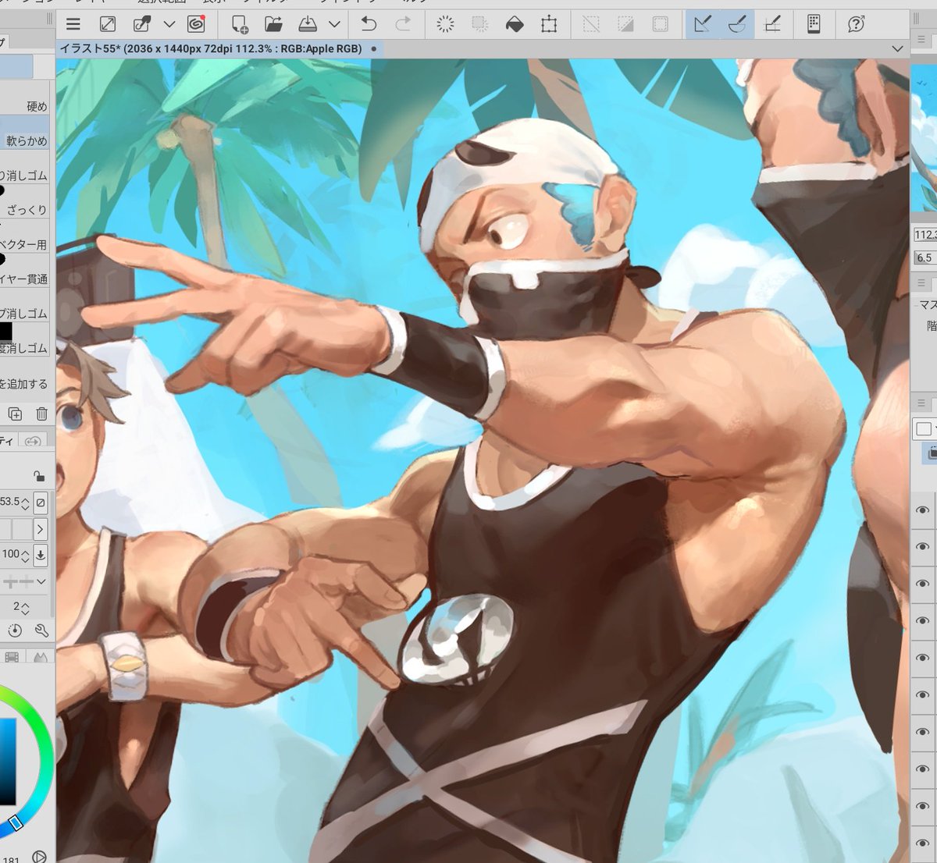Click the Quick Share icon in command bar
937x863 pixels.
tap(142, 24)
